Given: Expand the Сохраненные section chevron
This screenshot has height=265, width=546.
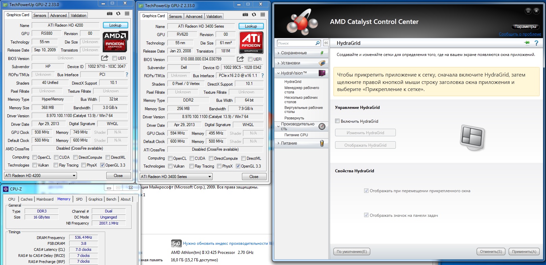Looking at the screenshot, I should [x=278, y=53].
